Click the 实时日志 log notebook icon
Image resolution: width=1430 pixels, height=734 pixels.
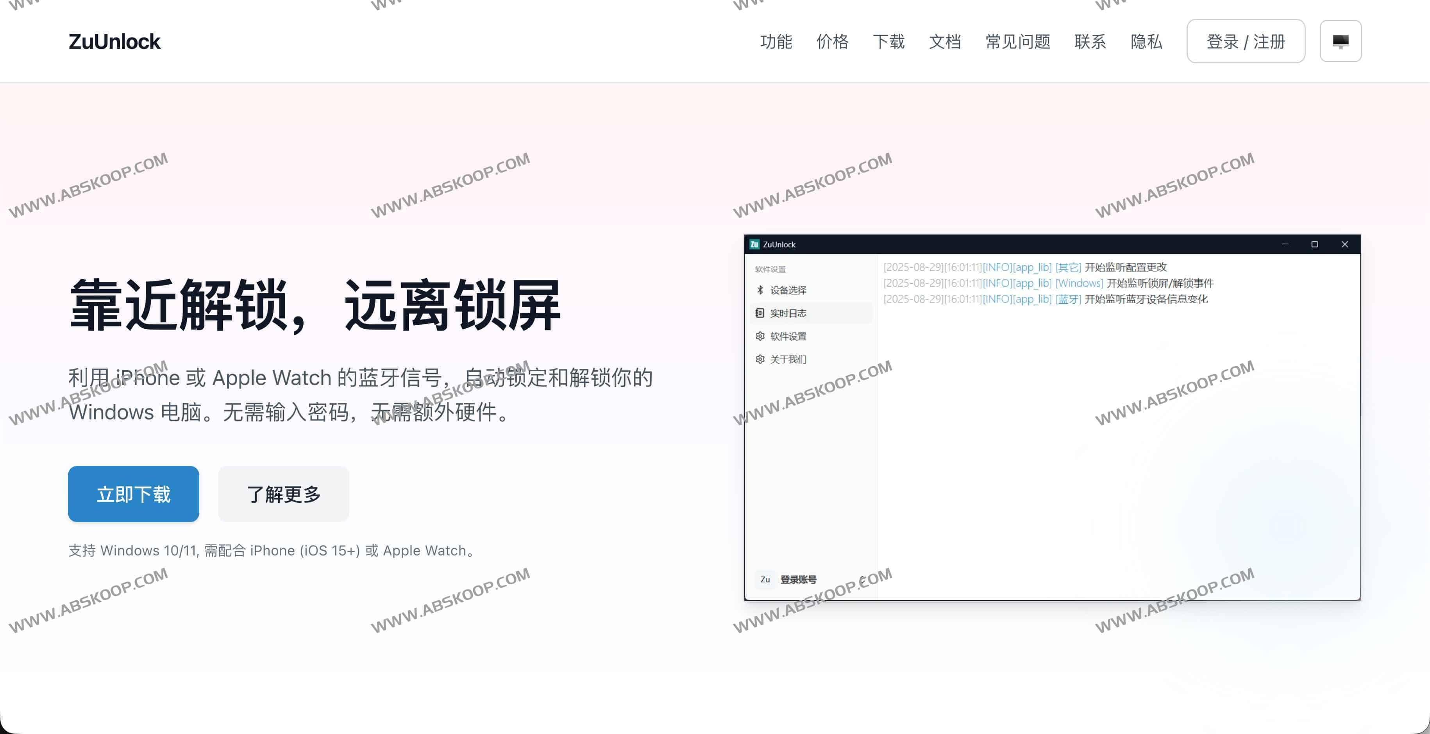[760, 313]
